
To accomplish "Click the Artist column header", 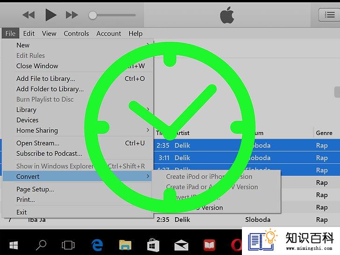I will click(x=183, y=133).
